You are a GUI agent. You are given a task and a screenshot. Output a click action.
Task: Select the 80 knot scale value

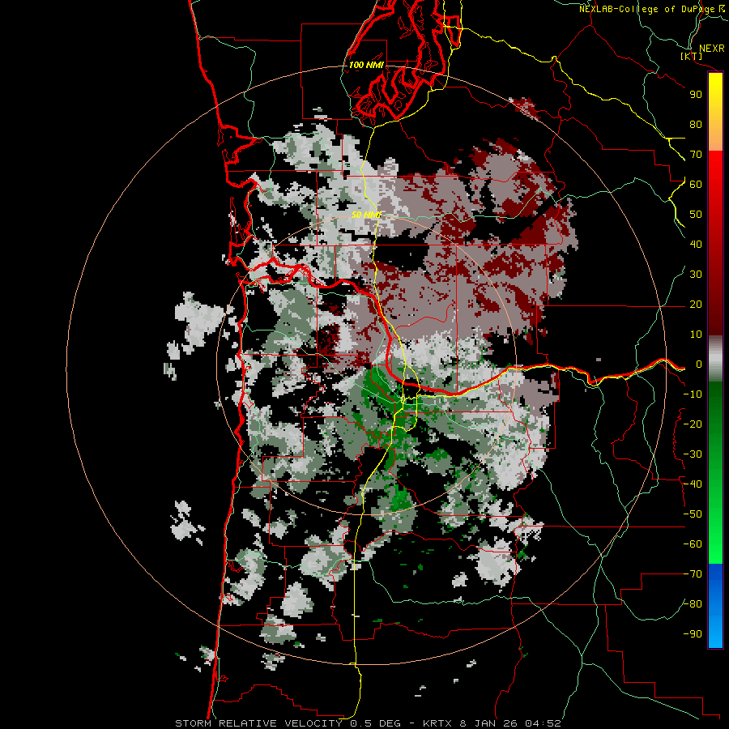tap(696, 125)
